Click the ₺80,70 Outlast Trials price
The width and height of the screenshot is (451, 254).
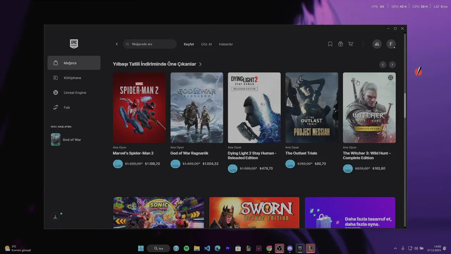320,164
